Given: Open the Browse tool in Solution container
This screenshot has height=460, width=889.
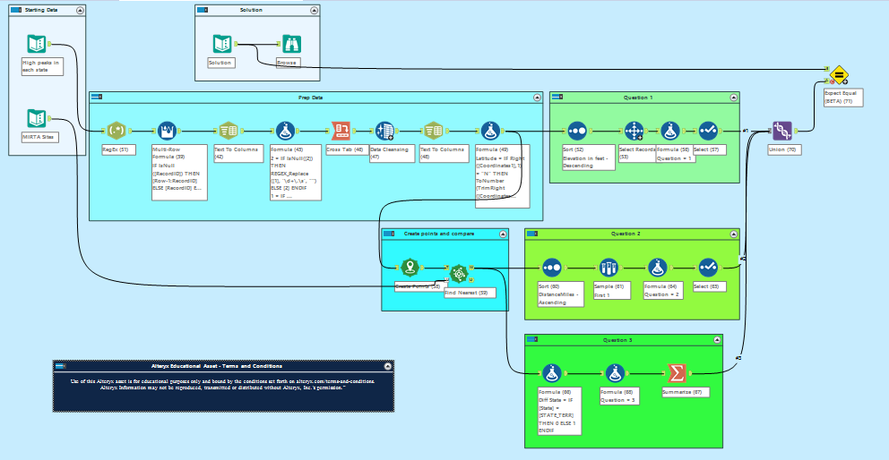Looking at the screenshot, I should pos(291,44).
